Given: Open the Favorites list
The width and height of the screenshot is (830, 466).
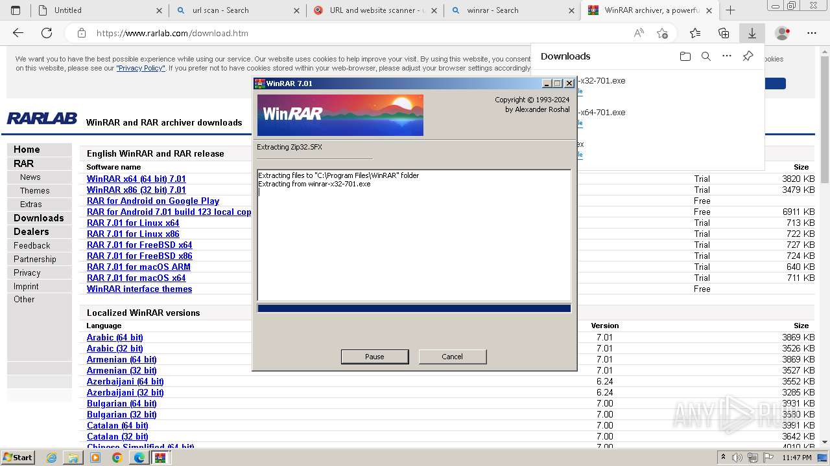Looking at the screenshot, I should [x=695, y=33].
